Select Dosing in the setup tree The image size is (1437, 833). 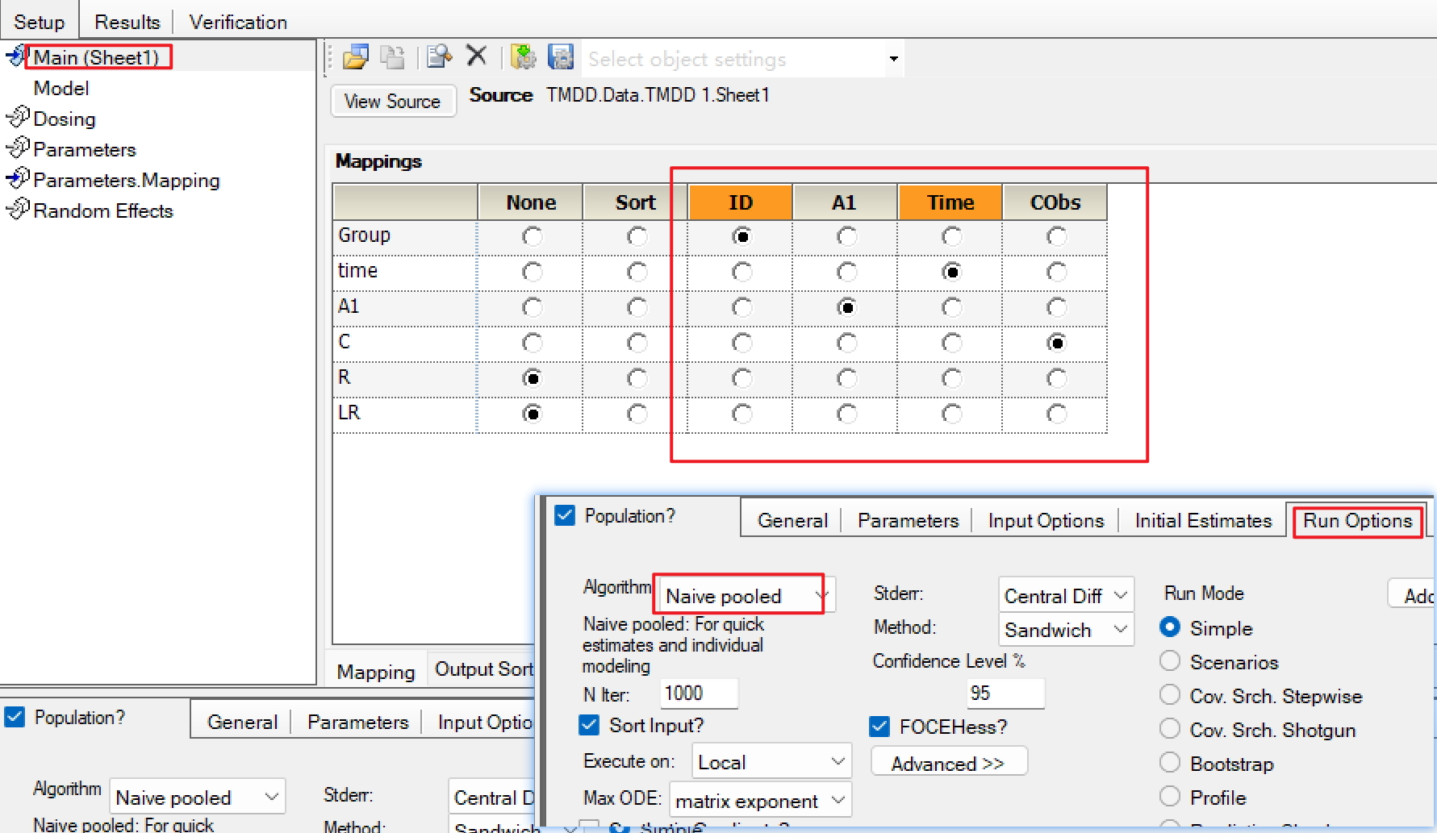[x=65, y=119]
